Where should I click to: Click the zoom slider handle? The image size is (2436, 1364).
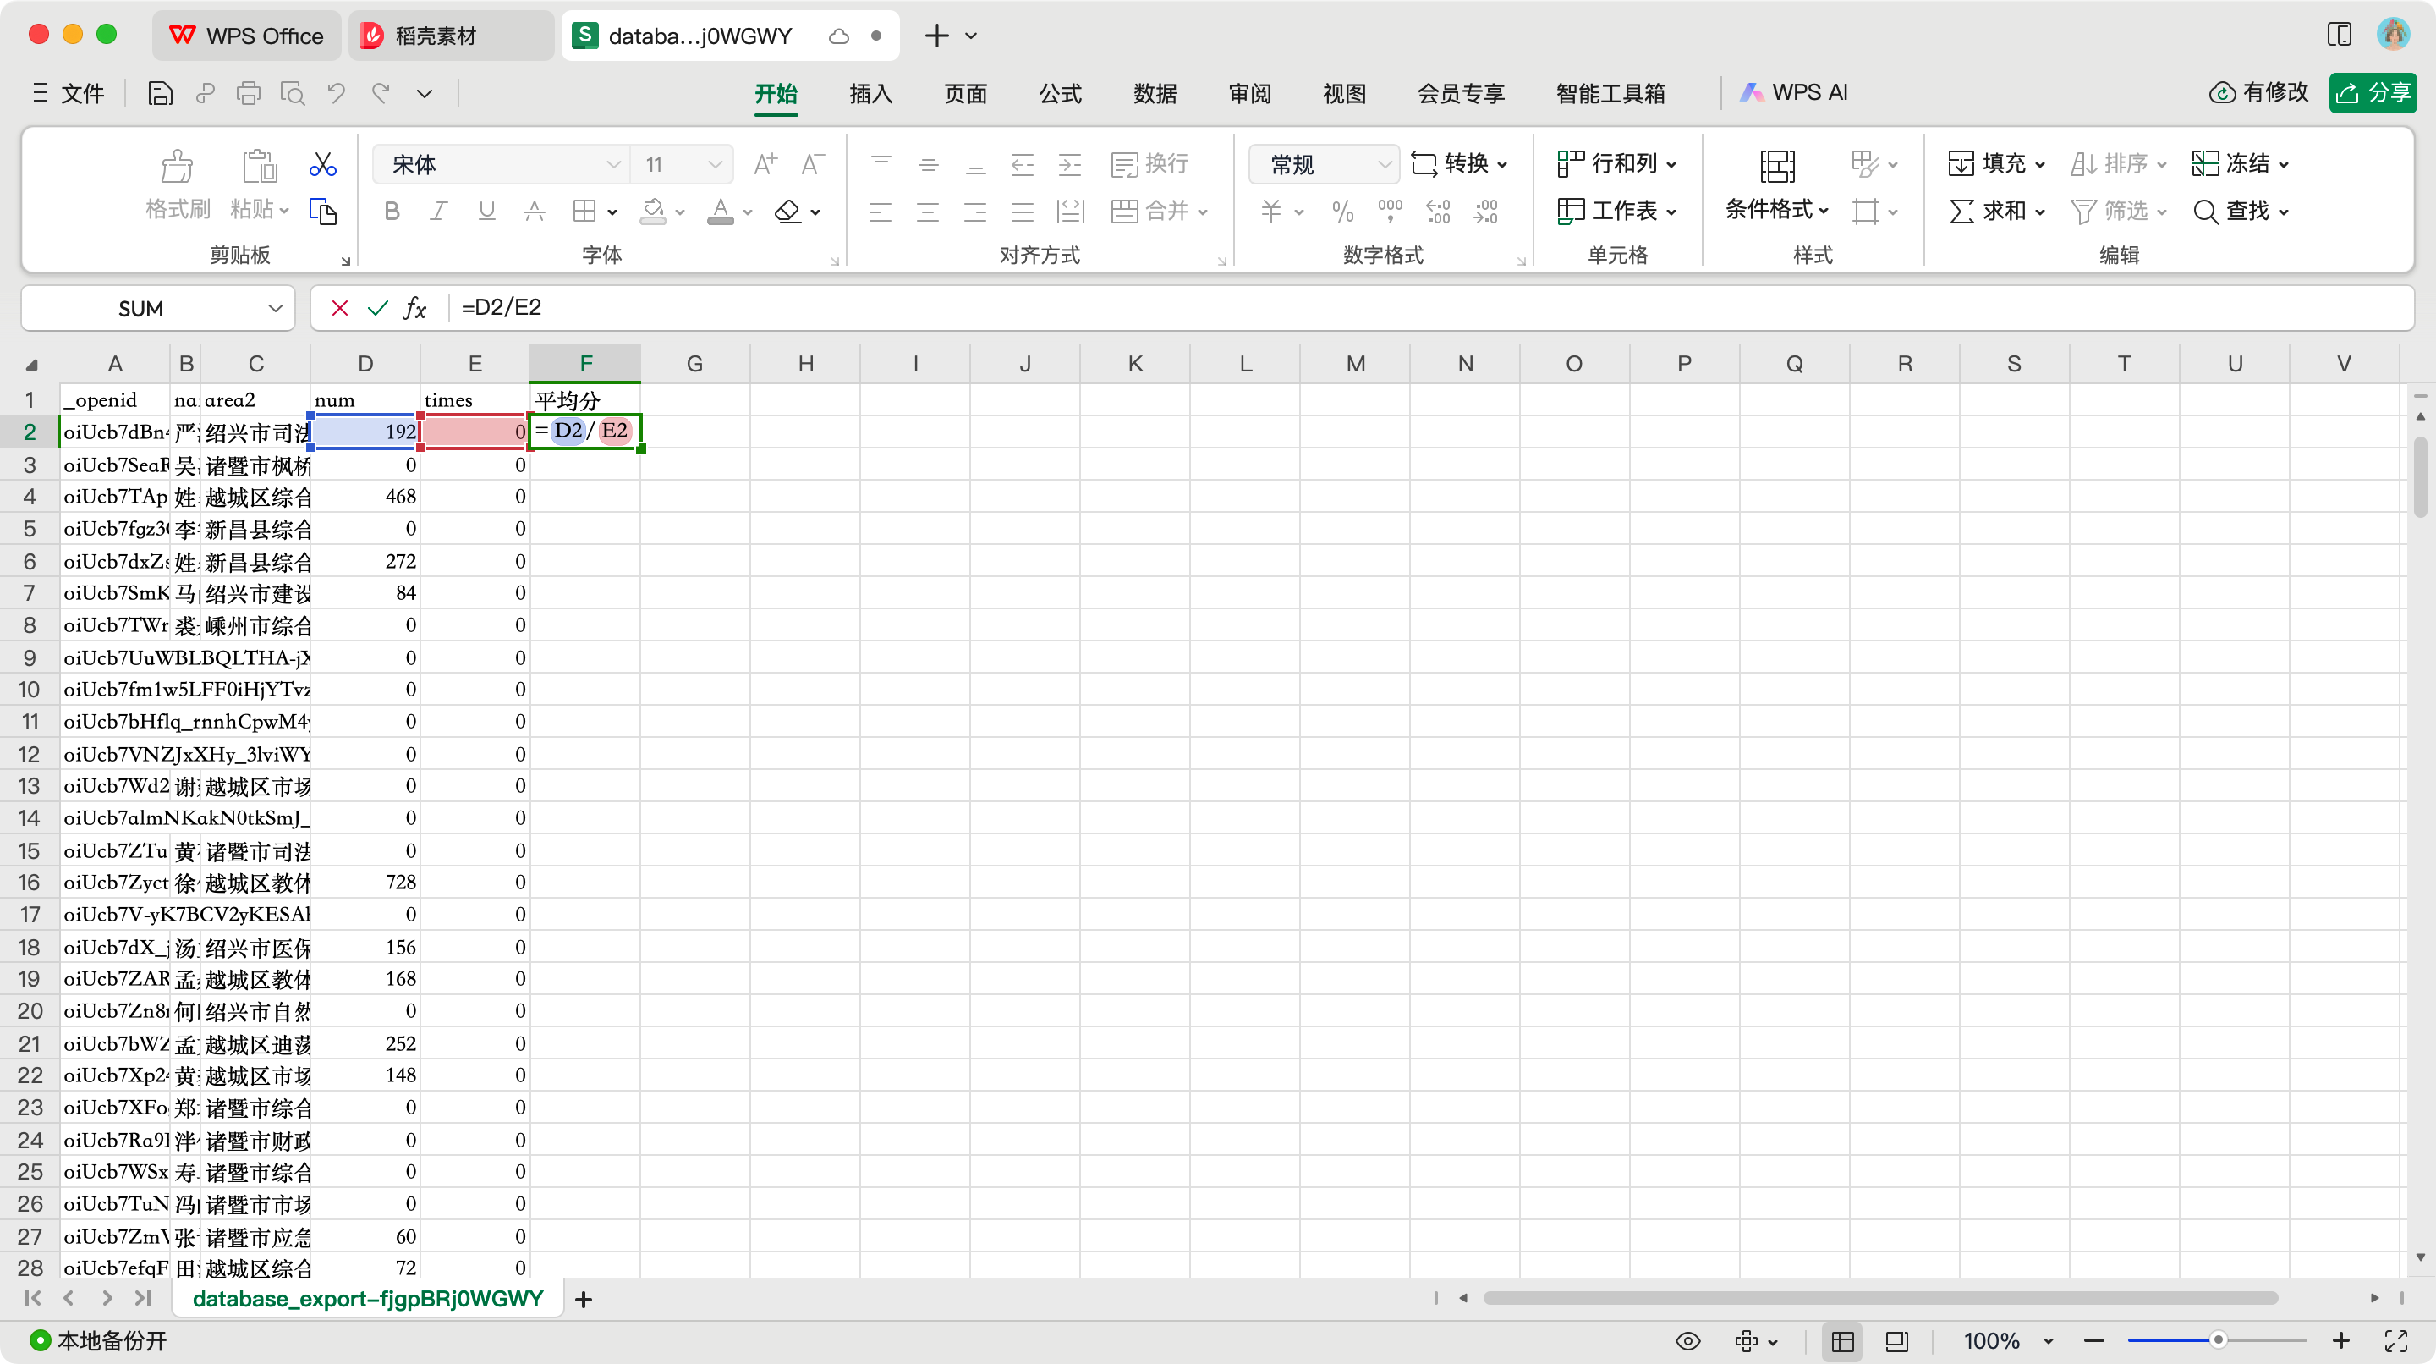(x=2218, y=1340)
